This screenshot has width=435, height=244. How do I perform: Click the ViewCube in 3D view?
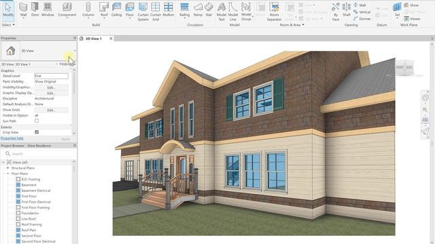[404, 67]
